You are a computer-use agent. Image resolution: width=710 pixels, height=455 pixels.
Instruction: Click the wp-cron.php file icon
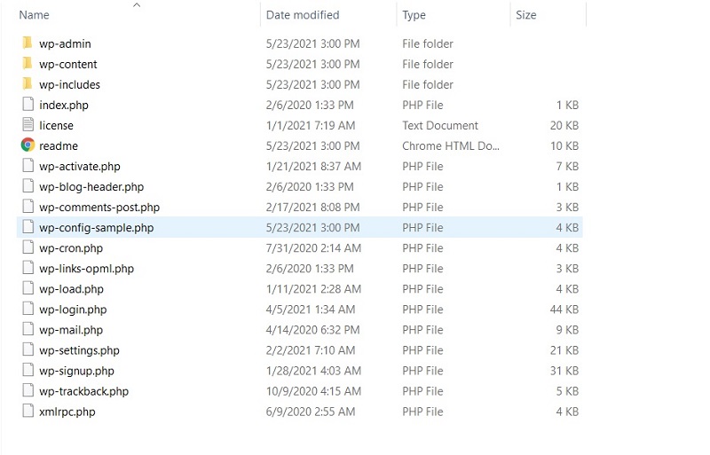pyautogui.click(x=28, y=247)
